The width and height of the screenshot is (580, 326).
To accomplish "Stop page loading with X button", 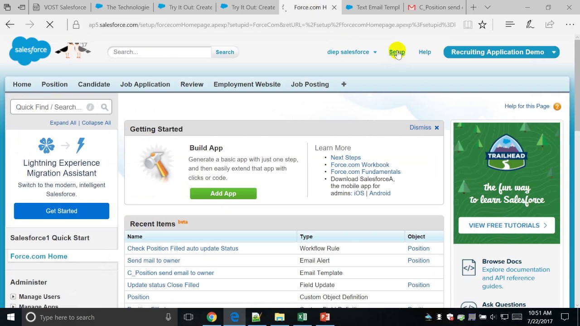I will (50, 25).
